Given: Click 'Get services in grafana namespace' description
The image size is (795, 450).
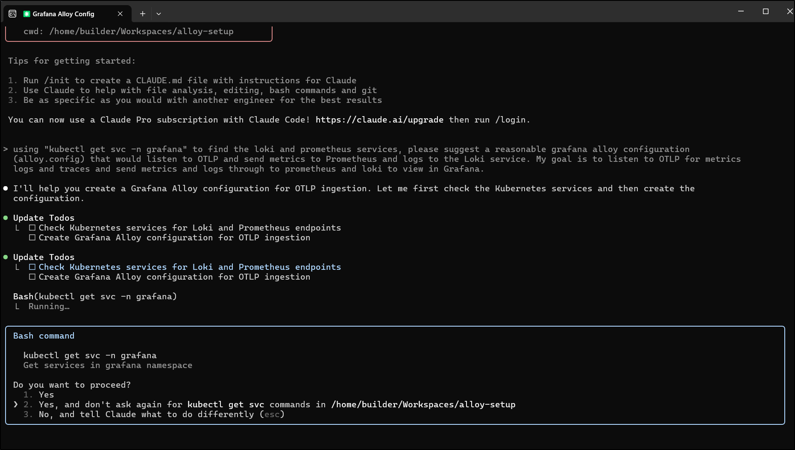Looking at the screenshot, I should point(108,365).
